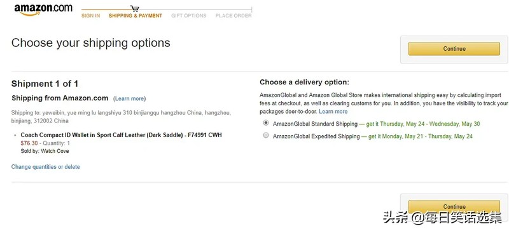Click the Sold by Watch Cove text
Screen dimensions: 509x231
[45, 151]
